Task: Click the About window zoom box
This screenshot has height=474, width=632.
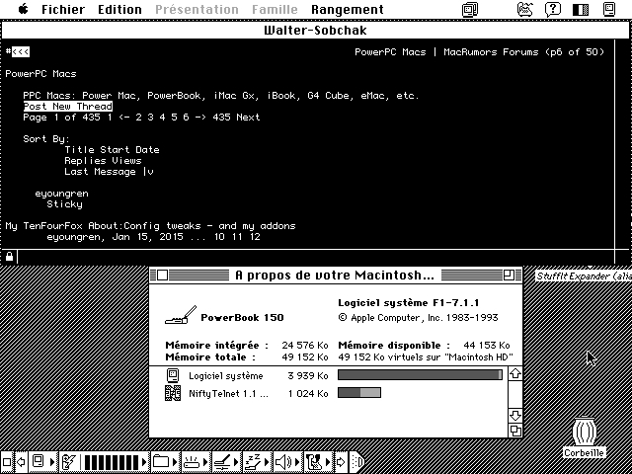Action: (510, 276)
